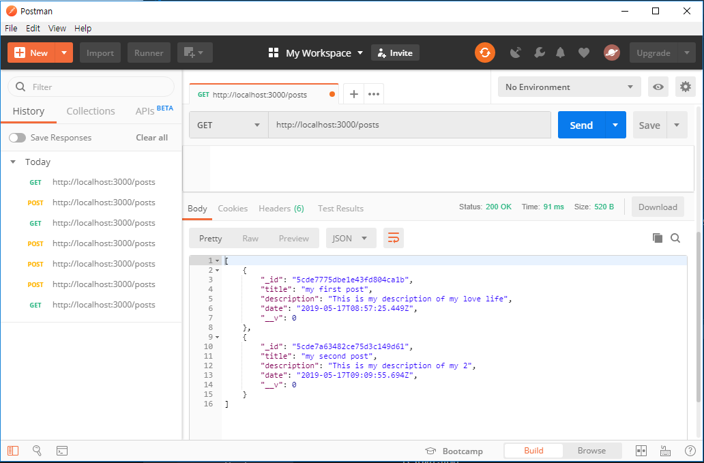The width and height of the screenshot is (704, 463).
Task: Download the response
Action: (x=658, y=207)
